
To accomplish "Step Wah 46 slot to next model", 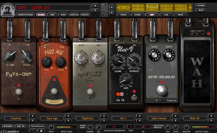I will click(211, 120).
